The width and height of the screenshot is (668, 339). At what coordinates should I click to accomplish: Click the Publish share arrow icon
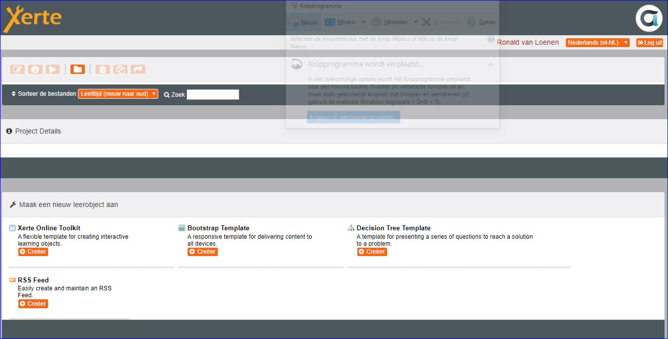click(x=138, y=69)
